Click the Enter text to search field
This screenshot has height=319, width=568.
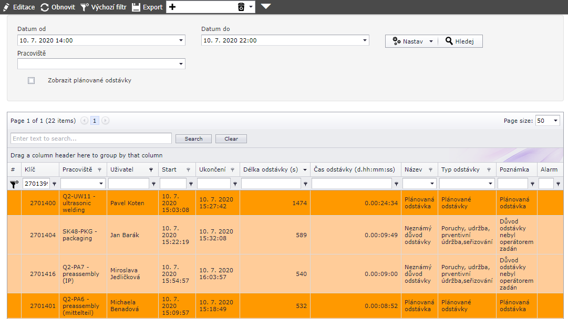91,139
